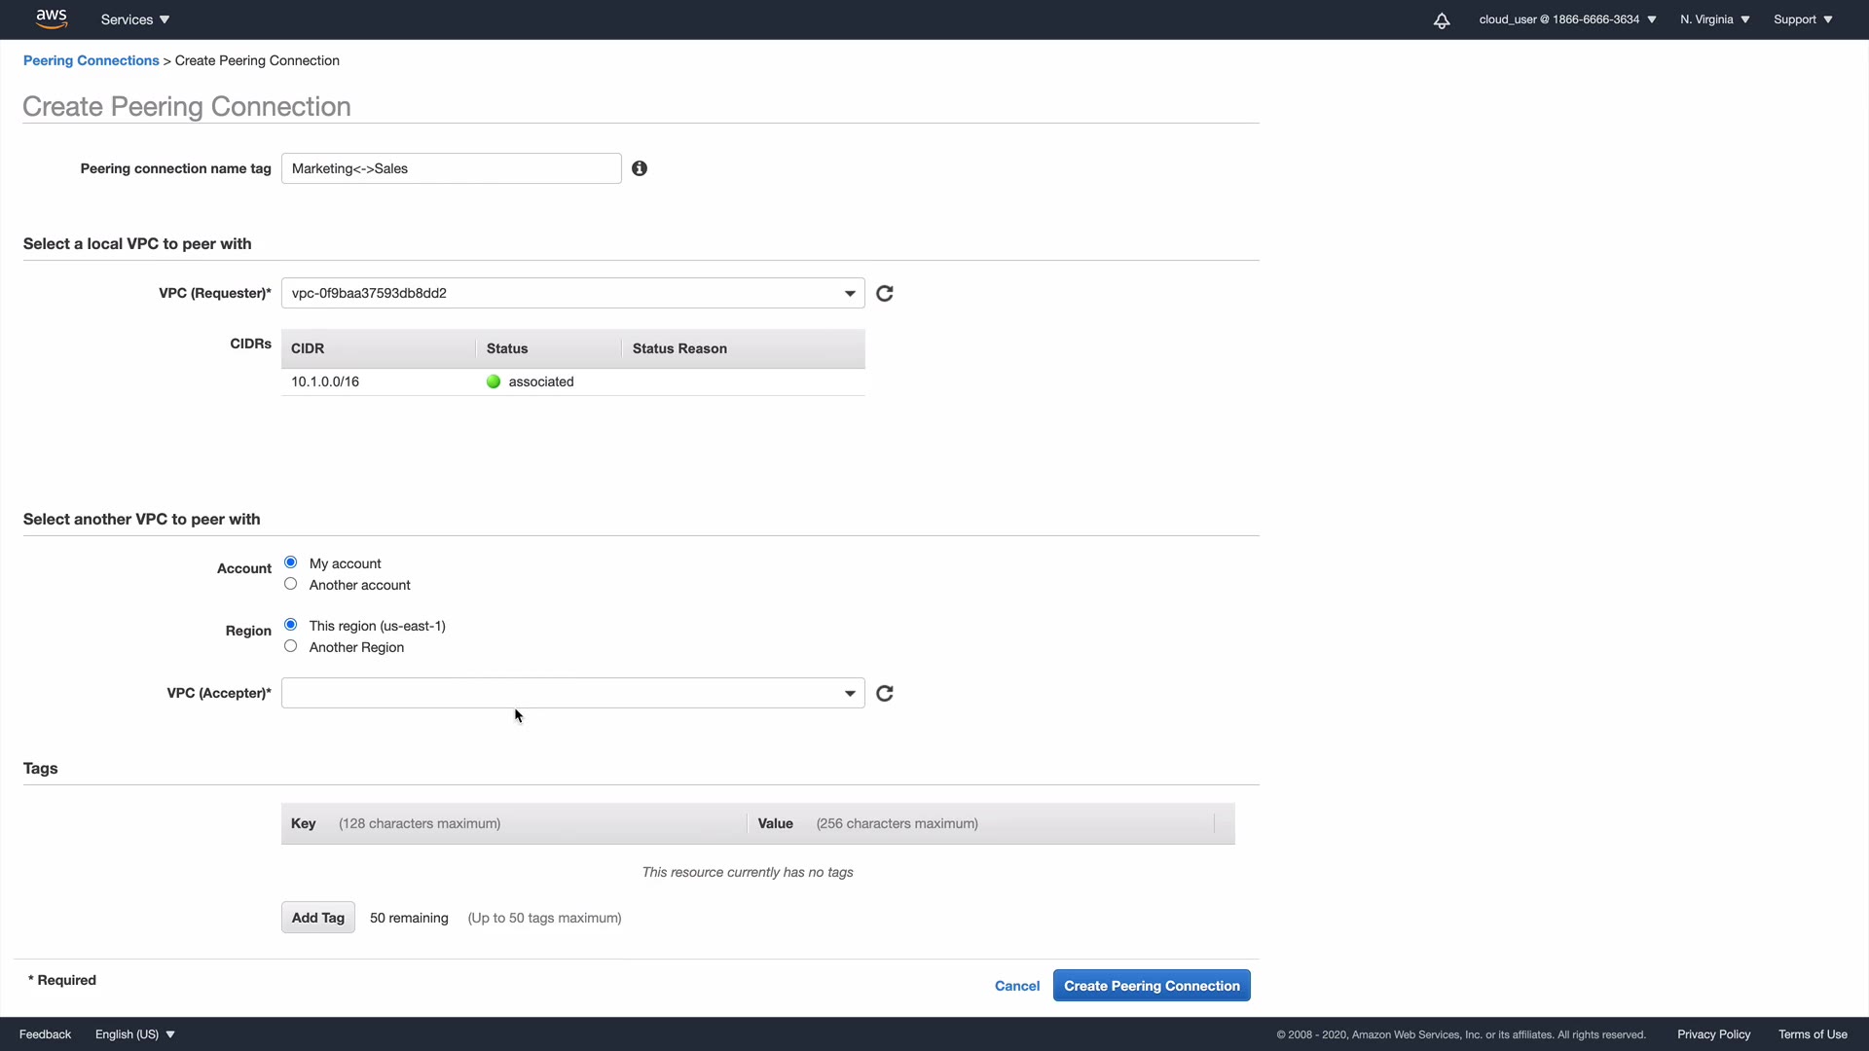The height and width of the screenshot is (1051, 1869).
Task: Select This region (us-east-1) option
Action: 291,625
